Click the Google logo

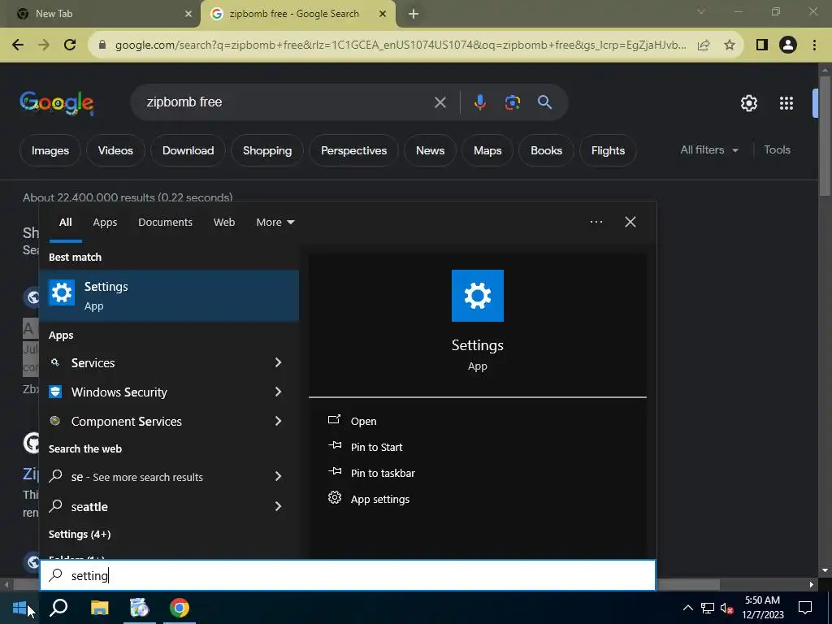tap(57, 102)
